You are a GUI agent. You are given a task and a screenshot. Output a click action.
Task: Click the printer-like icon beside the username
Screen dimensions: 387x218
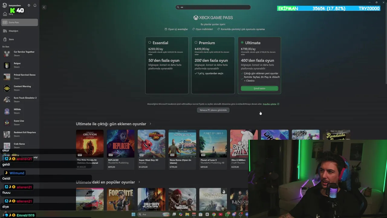(29, 5)
